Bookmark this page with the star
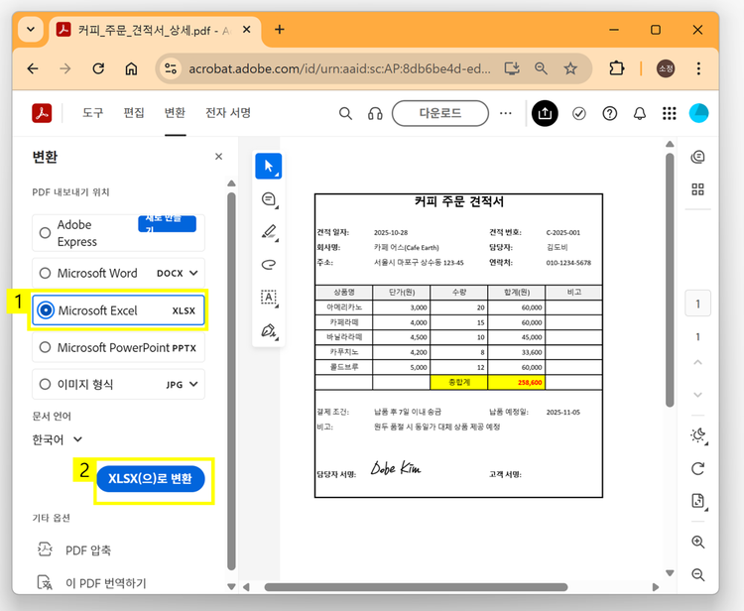Screen dimensions: 744x611 pyautogui.click(x=570, y=68)
